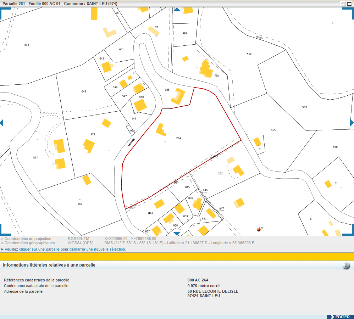This screenshot has height=319, width=354.
Task: Maximize the map panel
Action: pyautogui.click(x=349, y=4)
